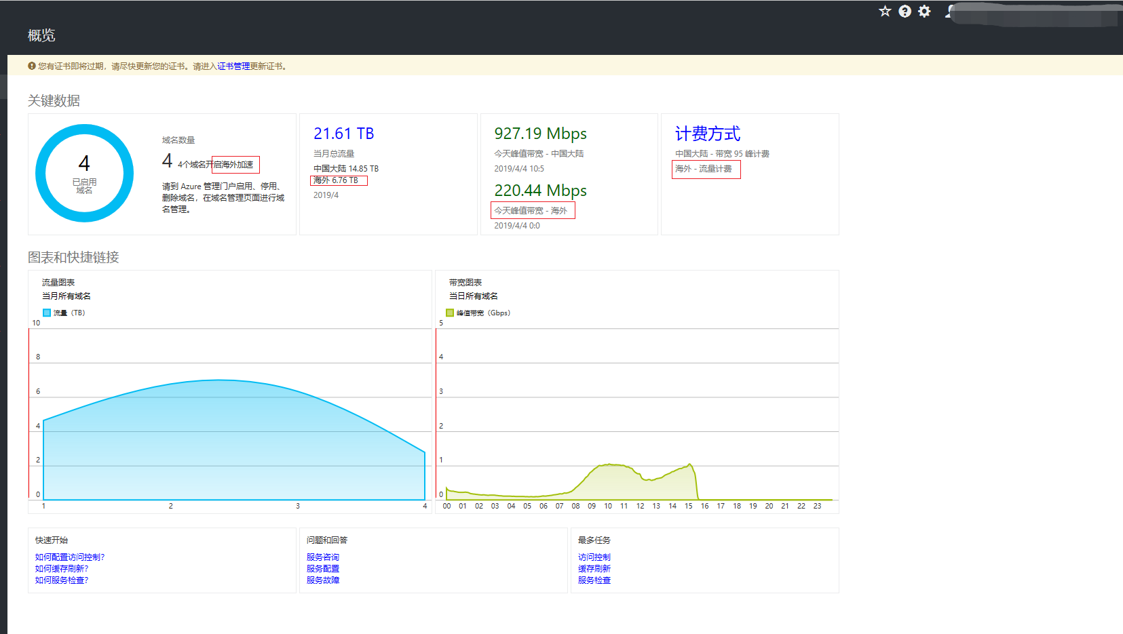Click the bandwidth chart peak near hour 10
This screenshot has width=1123, height=634.
click(610, 464)
